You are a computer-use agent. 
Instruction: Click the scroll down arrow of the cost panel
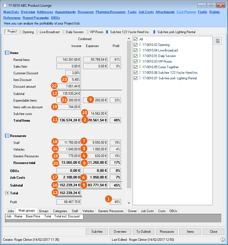pos(128,203)
